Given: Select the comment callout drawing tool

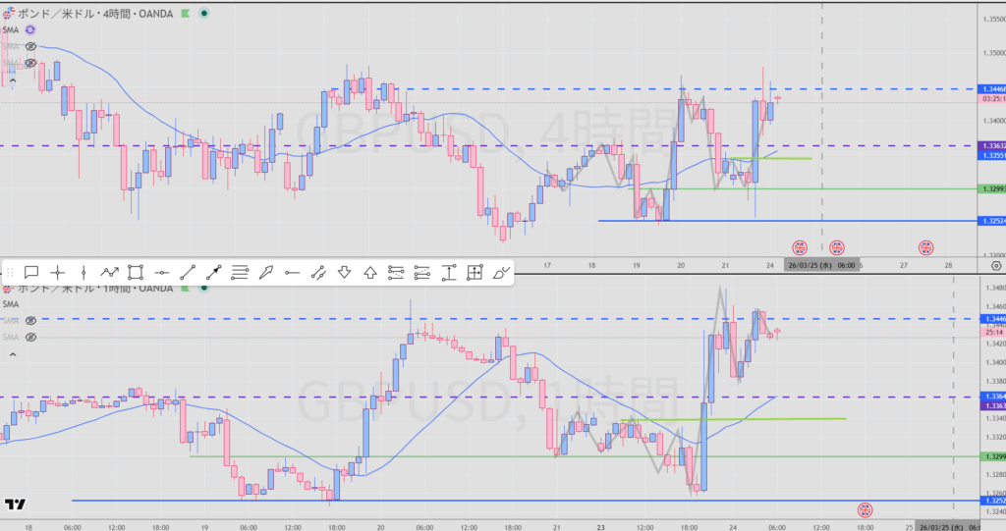Looking at the screenshot, I should click(31, 273).
